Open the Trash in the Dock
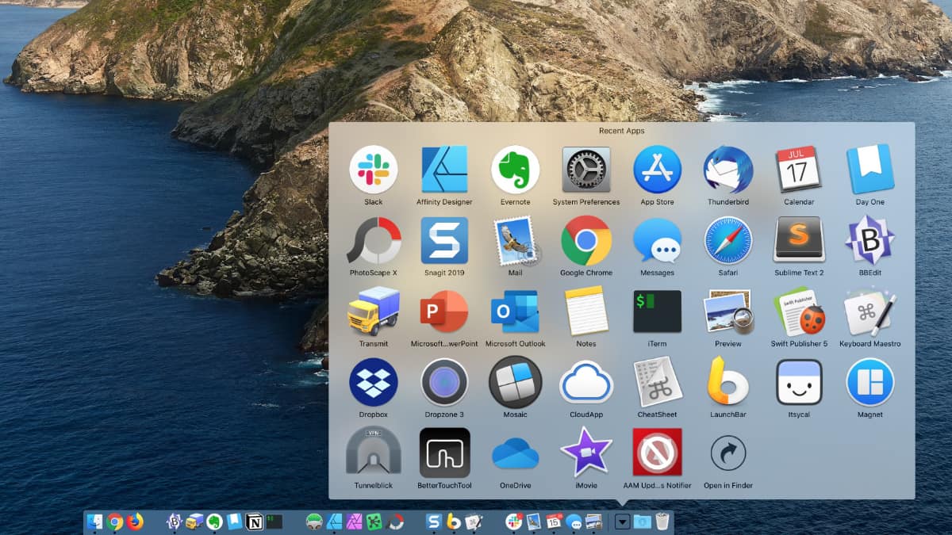 [x=662, y=521]
